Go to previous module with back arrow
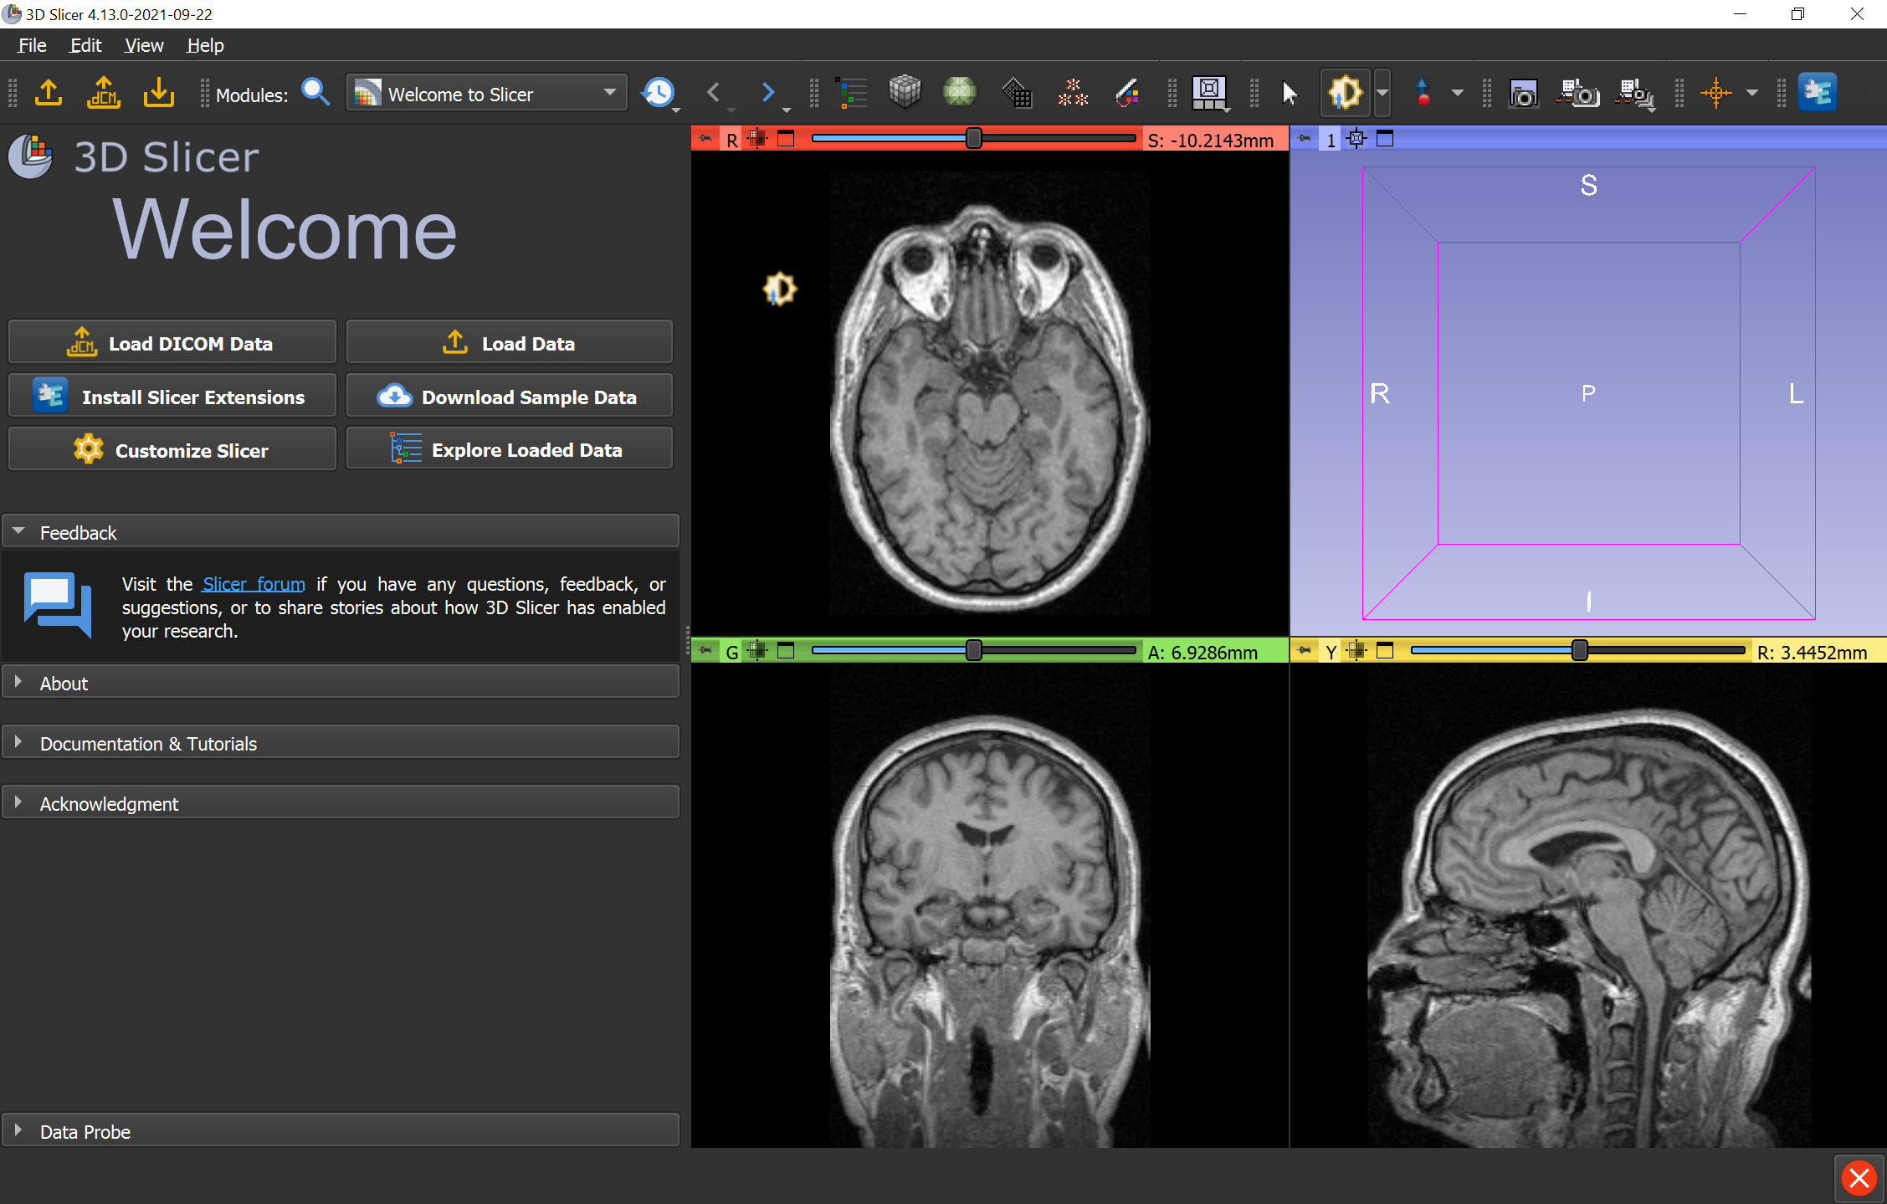The image size is (1887, 1204). tap(714, 93)
